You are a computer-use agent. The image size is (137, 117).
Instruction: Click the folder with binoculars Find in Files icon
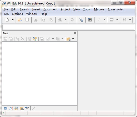coord(22,109)
